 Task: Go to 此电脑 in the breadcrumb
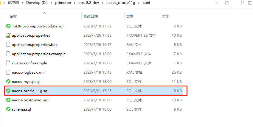(14, 3)
